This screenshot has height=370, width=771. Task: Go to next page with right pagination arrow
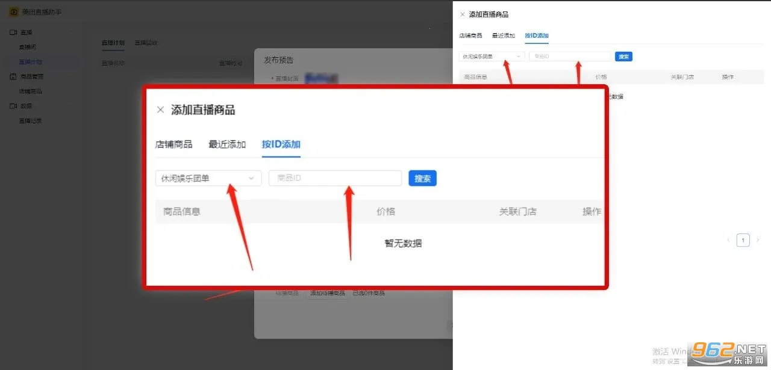[758, 240]
